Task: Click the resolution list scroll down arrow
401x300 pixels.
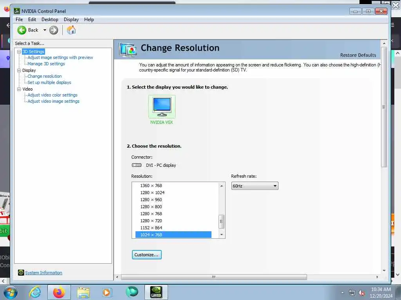Action: (222, 234)
